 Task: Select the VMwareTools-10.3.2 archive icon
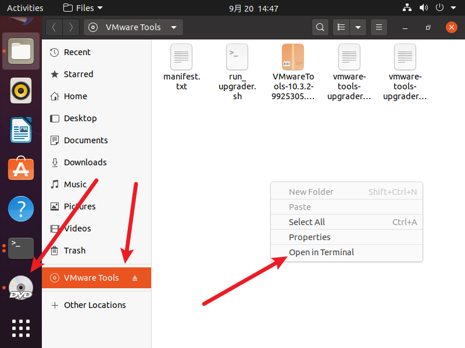click(293, 57)
